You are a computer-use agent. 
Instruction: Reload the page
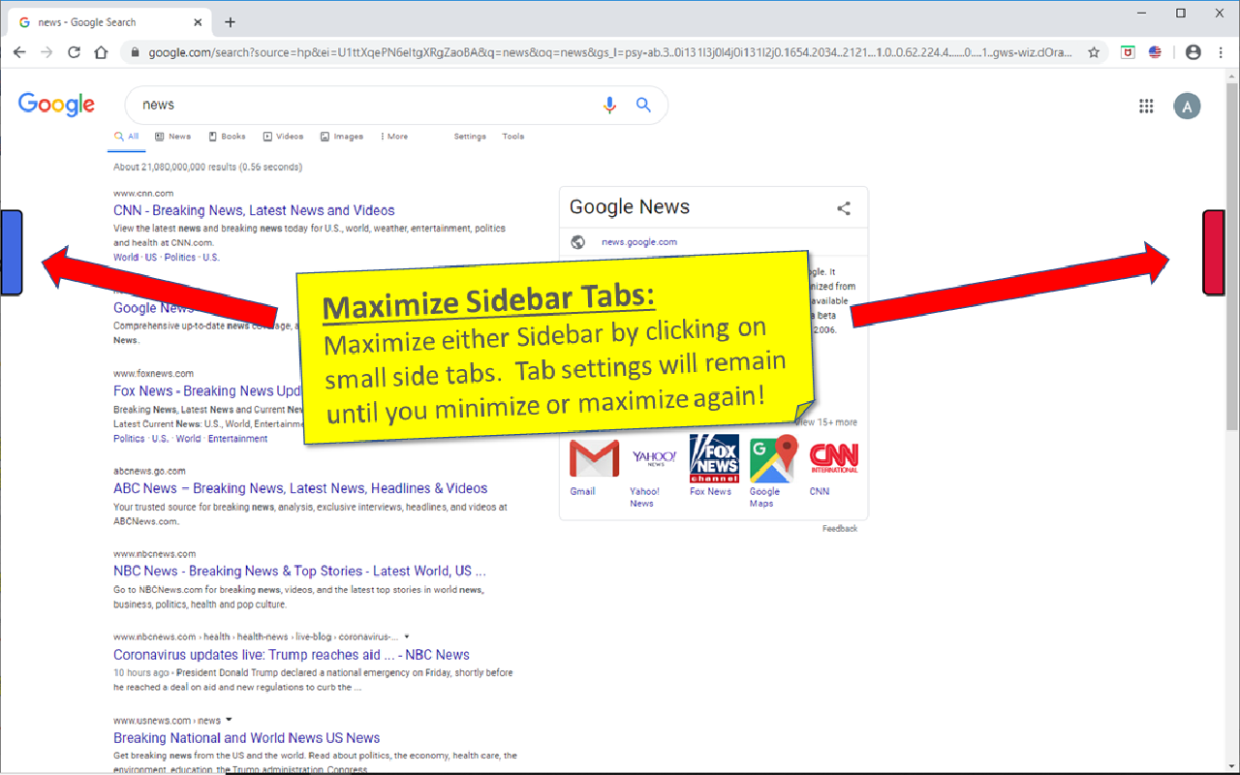[74, 52]
